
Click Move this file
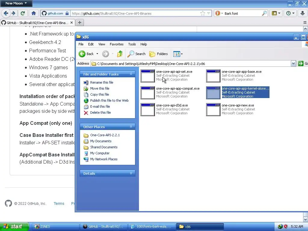coord(100,88)
